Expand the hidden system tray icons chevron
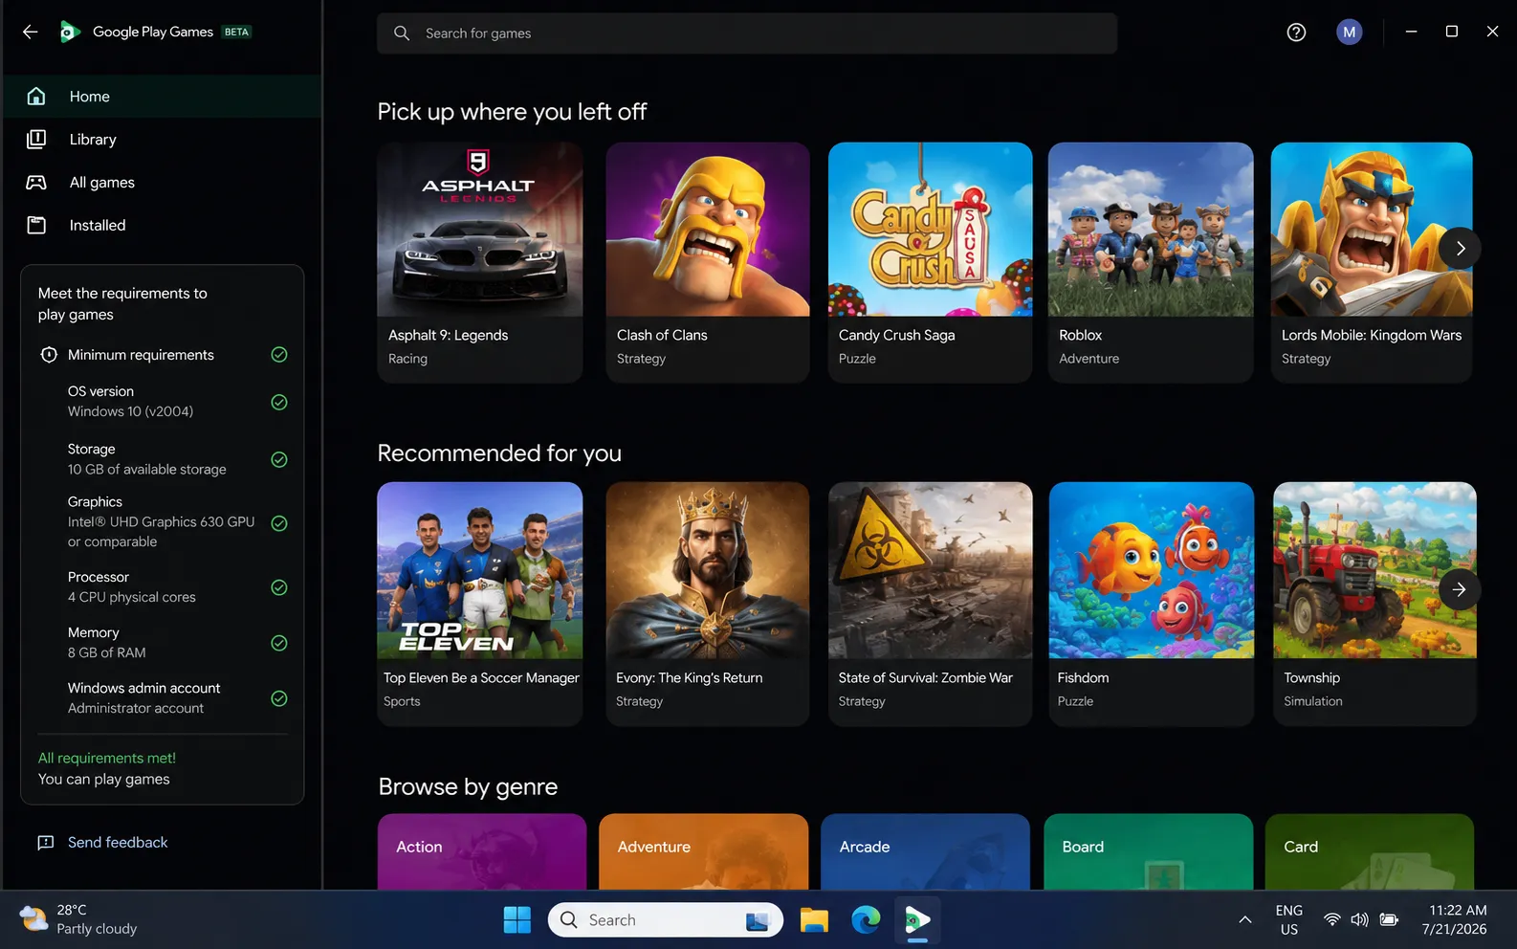Screen dimensions: 1517x949 click(1244, 920)
